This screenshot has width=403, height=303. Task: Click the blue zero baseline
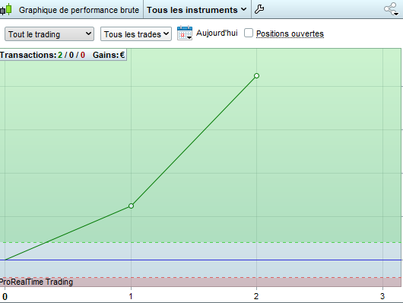(201, 260)
